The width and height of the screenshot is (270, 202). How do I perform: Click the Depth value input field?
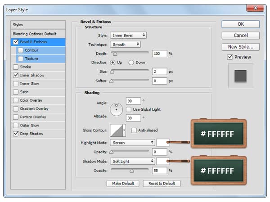[x=159, y=54]
